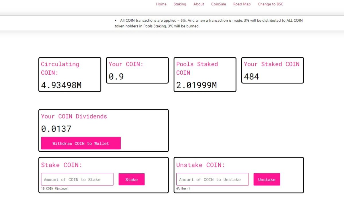Click the Your Staked COIN label
This screenshot has width=344, height=204.
tap(271, 64)
